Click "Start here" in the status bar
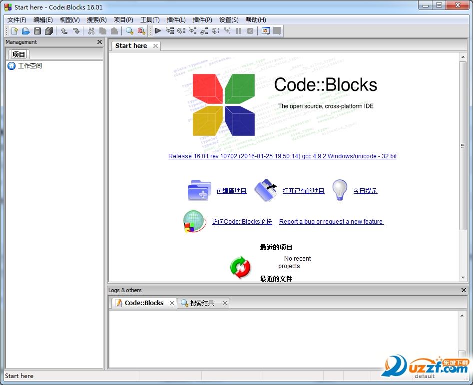Viewport: 473px width, 385px height. point(19,376)
